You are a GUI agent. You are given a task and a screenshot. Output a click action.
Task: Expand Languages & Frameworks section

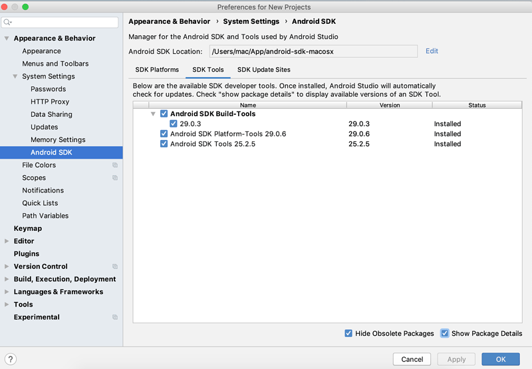click(x=7, y=292)
